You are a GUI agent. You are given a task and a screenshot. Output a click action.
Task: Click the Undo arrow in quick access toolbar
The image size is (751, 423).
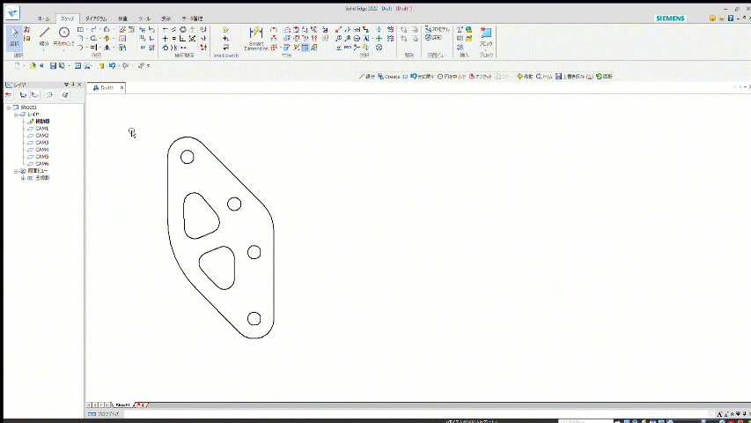point(112,66)
